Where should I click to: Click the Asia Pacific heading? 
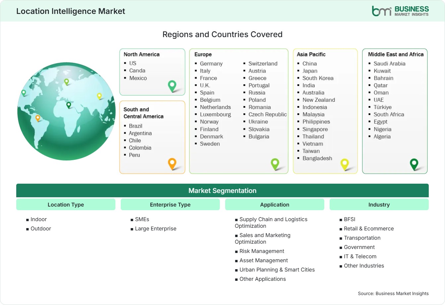311,54
